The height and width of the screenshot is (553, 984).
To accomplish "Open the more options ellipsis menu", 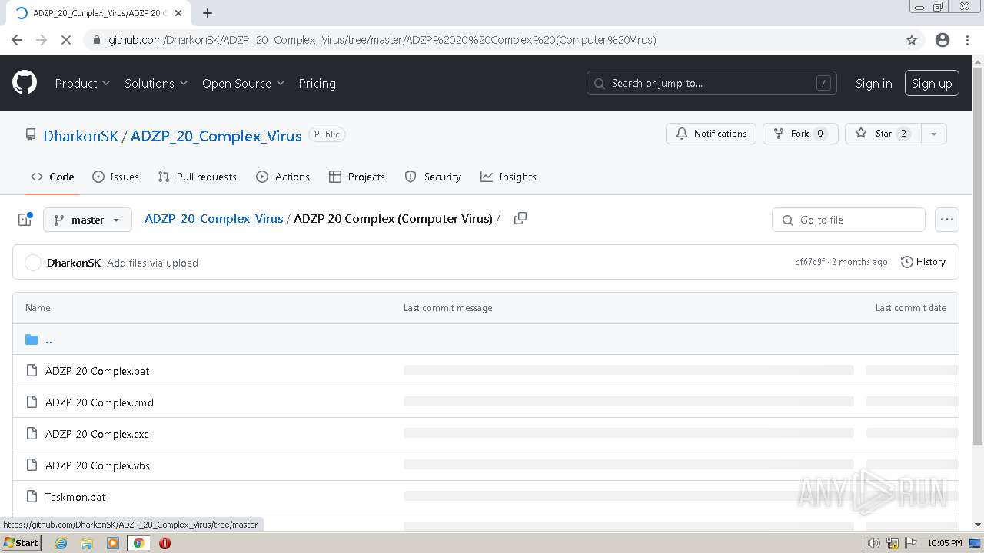I will [x=947, y=220].
